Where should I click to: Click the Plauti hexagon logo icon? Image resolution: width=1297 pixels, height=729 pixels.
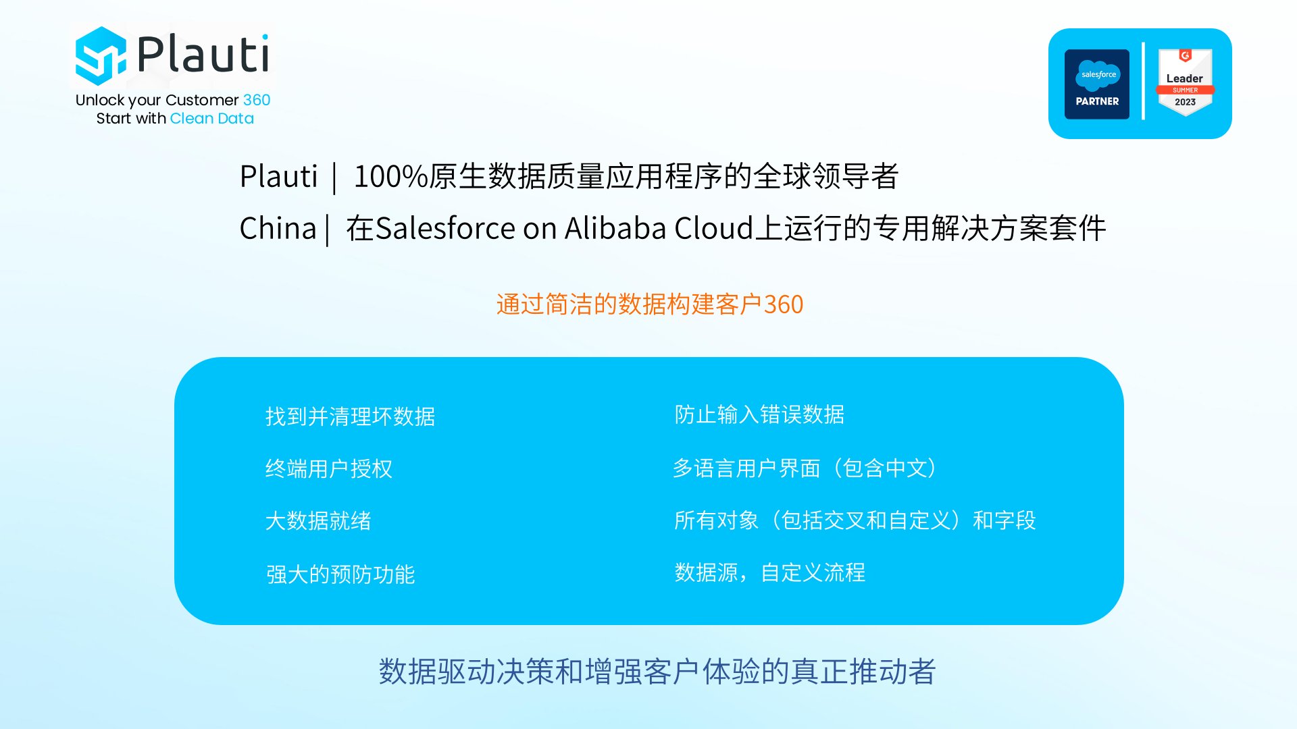(101, 55)
